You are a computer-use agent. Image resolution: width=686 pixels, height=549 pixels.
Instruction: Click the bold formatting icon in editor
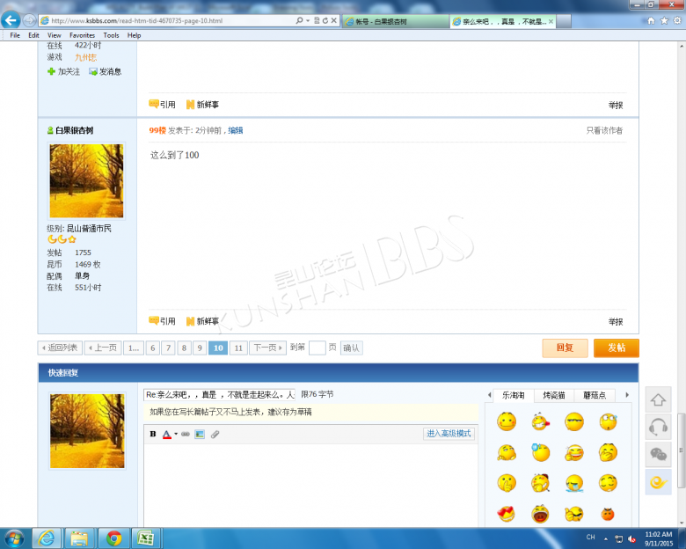[x=153, y=434]
